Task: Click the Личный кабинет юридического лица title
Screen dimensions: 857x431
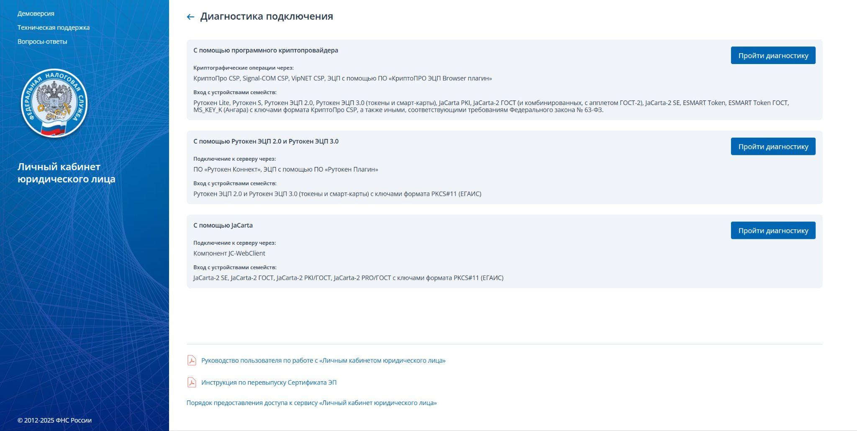Action: click(66, 173)
